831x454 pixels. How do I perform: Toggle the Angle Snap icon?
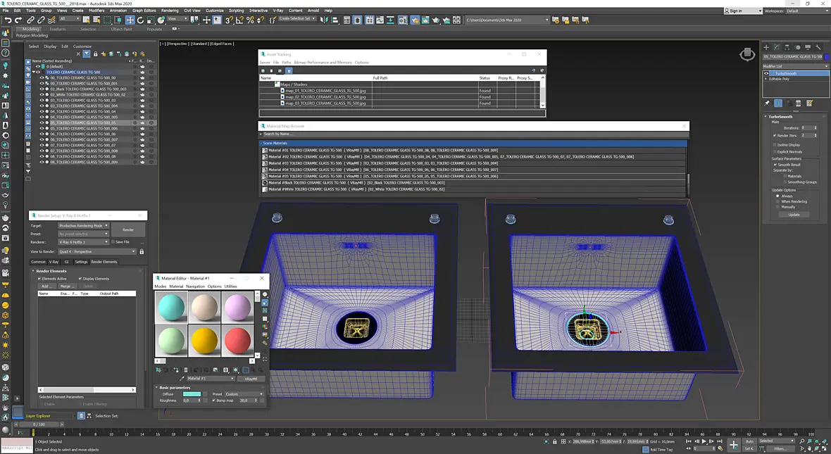point(239,20)
